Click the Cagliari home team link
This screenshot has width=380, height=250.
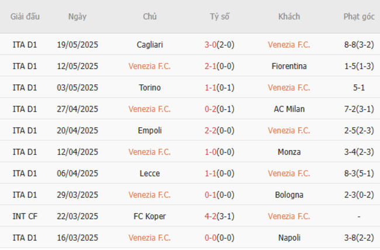pyautogui.click(x=150, y=45)
